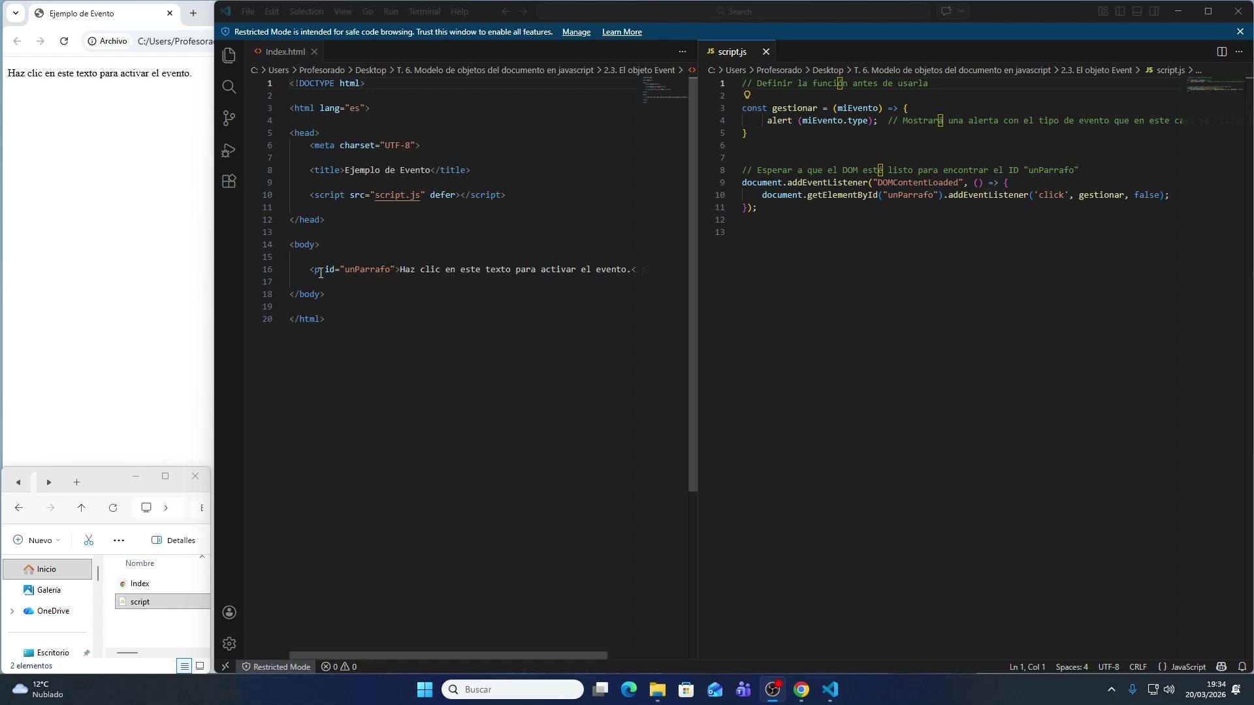Open the Explorer view in VS Code activity bar
This screenshot has height=705, width=1254.
[x=229, y=55]
